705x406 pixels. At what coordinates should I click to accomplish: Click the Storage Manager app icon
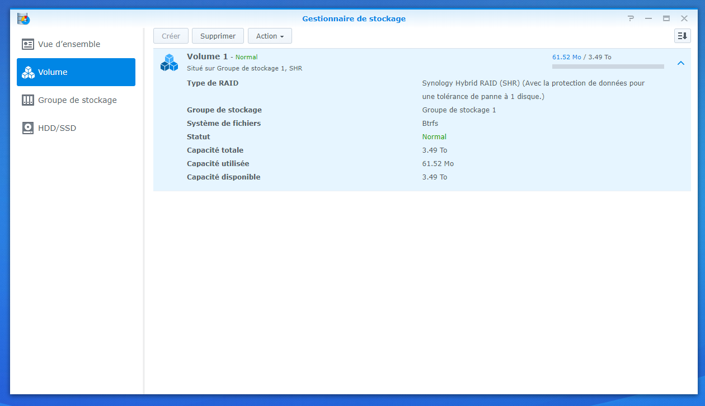23,18
